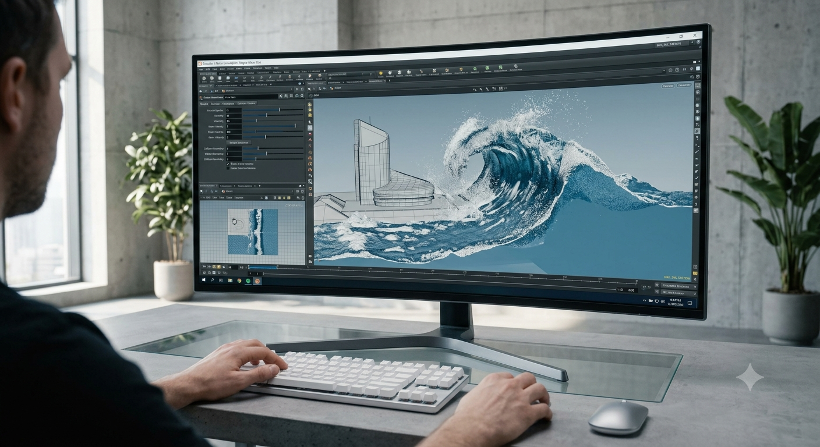Screen dimensions: 820x447
Task: Select the orange shelf icon beside the green icons
Action: tap(461, 69)
